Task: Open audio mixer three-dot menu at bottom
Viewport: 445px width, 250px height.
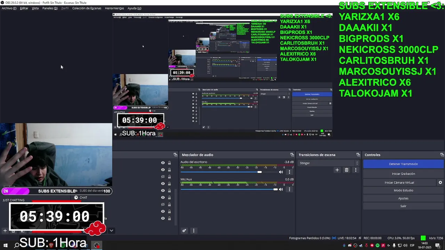Action: (x=194, y=231)
